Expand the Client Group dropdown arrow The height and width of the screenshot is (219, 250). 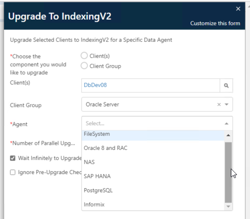click(226, 104)
